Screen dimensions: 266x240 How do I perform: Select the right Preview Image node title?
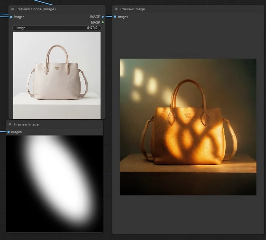point(132,9)
